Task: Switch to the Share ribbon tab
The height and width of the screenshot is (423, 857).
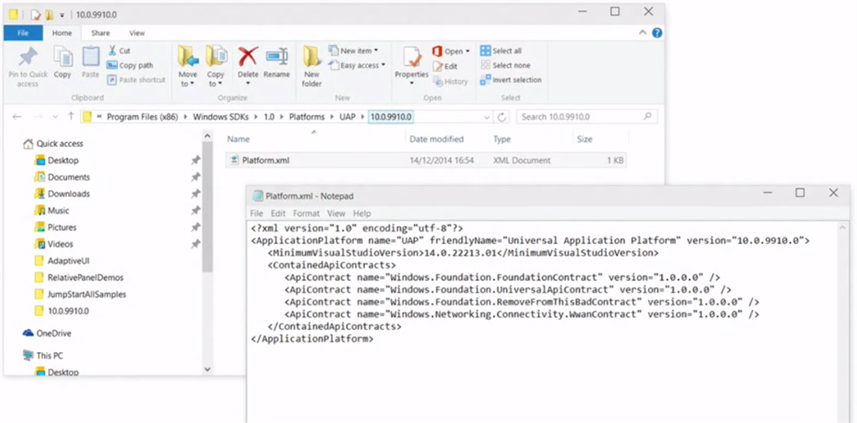Action: (100, 33)
